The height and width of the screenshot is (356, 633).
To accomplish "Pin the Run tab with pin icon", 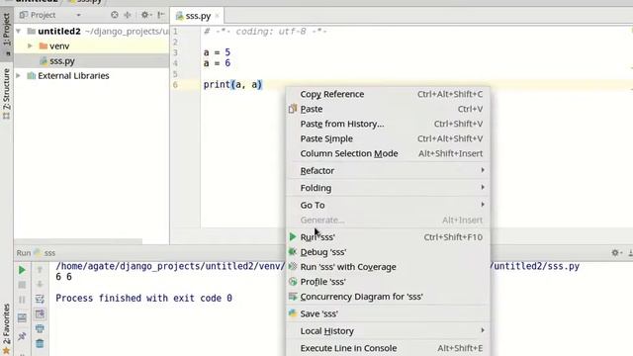I will [x=22, y=336].
